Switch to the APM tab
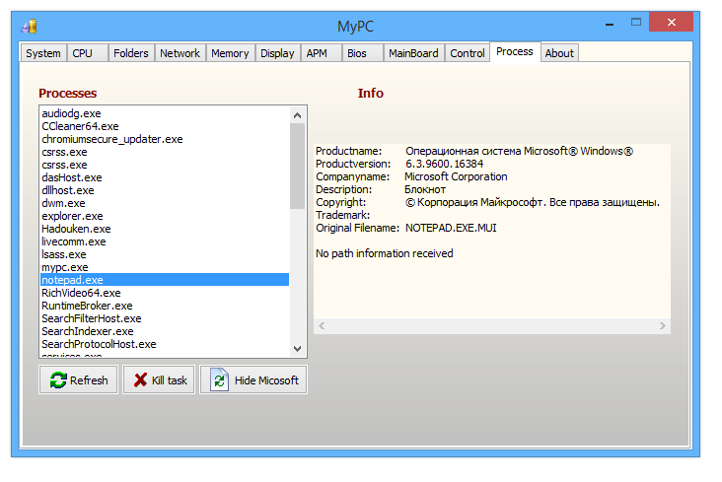 (x=322, y=53)
